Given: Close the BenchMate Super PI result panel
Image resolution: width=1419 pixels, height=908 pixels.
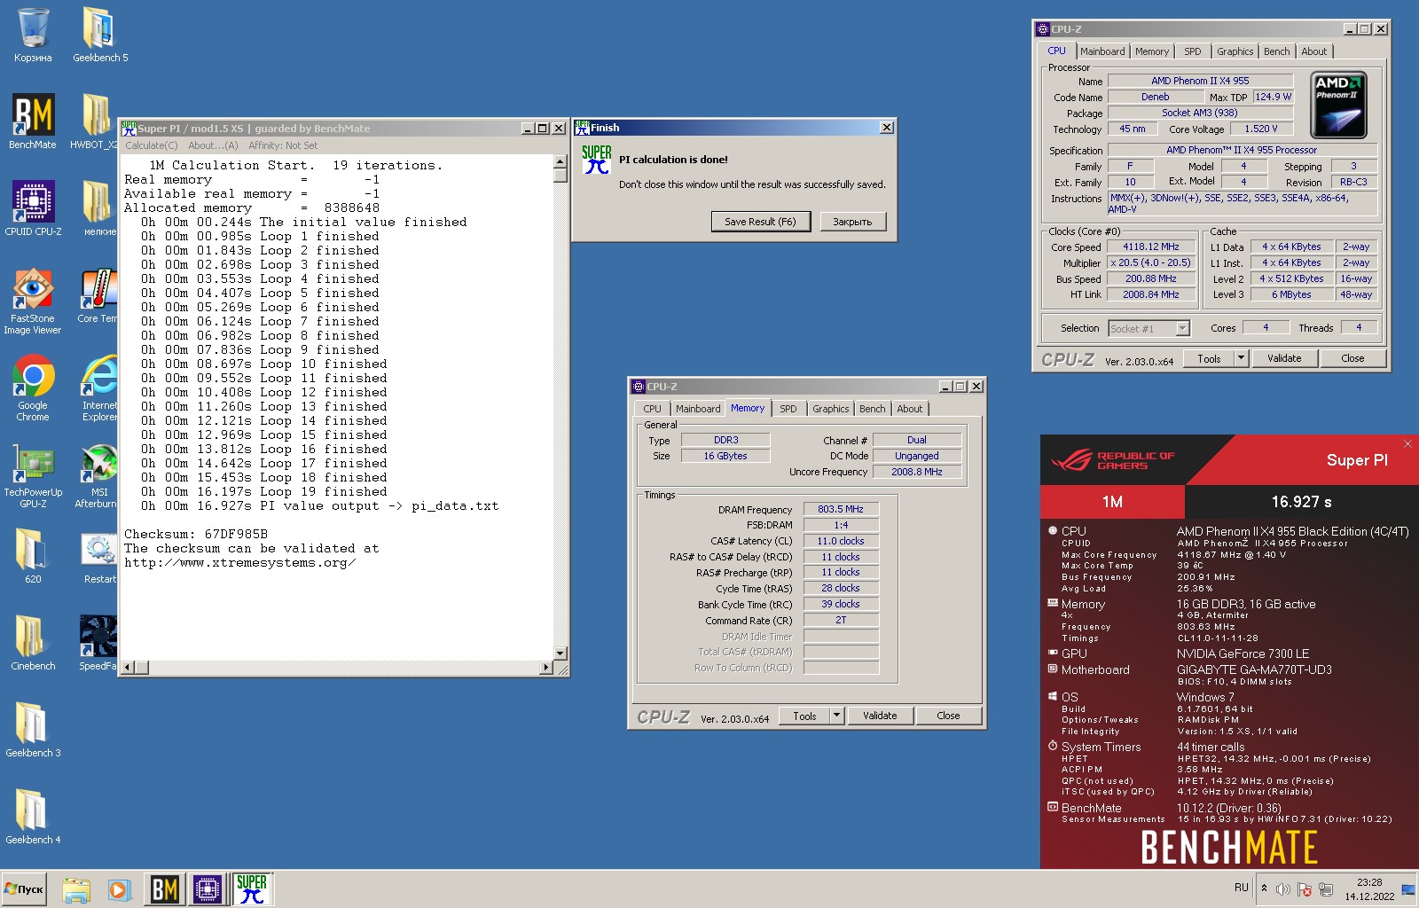Looking at the screenshot, I should coord(1407,443).
